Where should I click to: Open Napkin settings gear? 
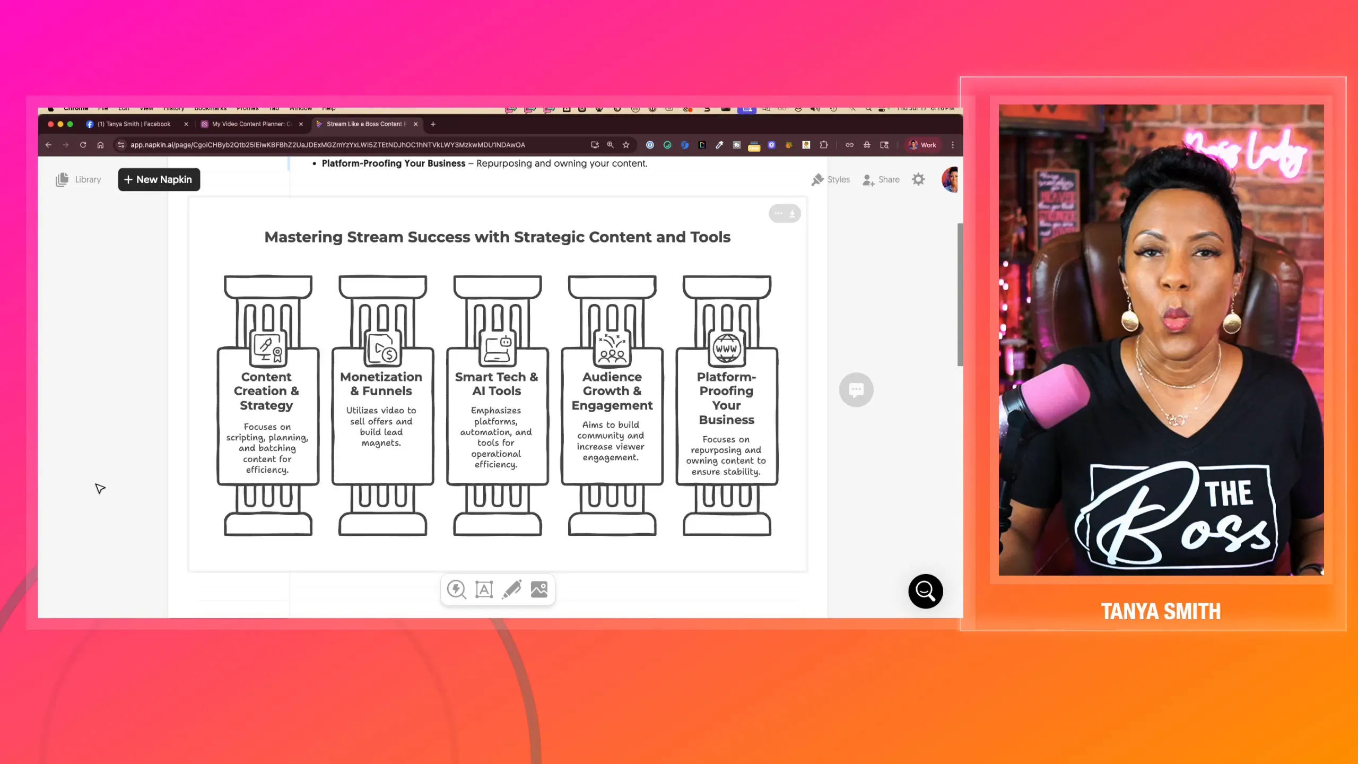[918, 179]
